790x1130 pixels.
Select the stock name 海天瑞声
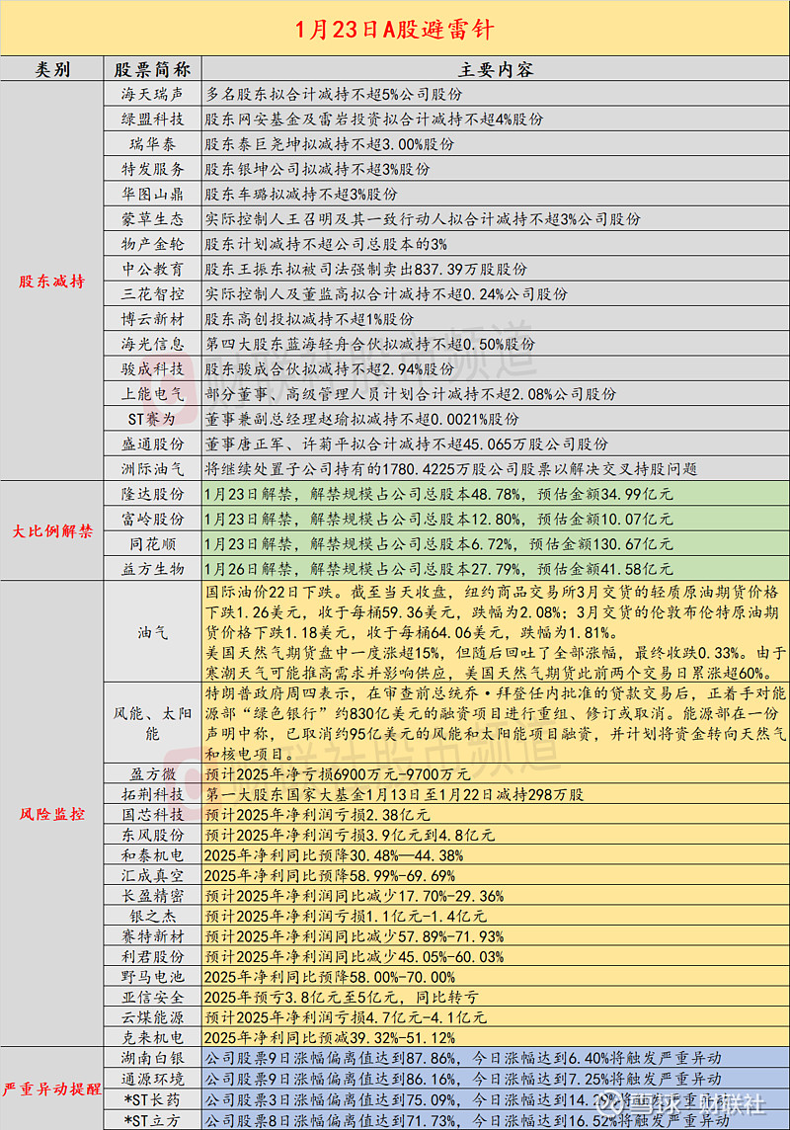coord(152,94)
